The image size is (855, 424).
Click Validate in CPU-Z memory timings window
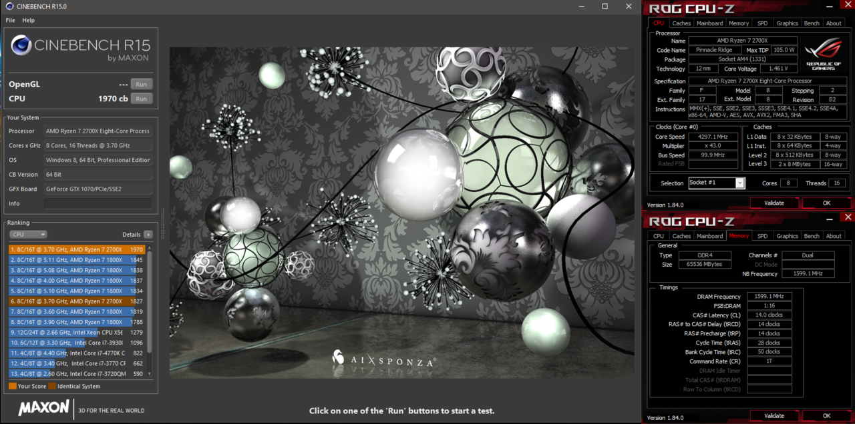774,415
